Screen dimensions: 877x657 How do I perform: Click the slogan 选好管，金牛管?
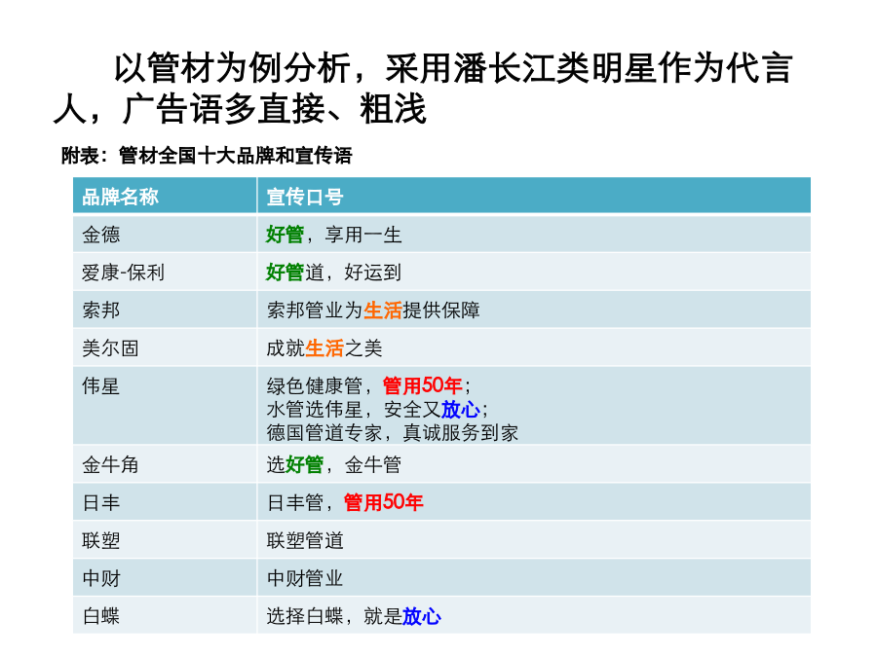click(334, 465)
